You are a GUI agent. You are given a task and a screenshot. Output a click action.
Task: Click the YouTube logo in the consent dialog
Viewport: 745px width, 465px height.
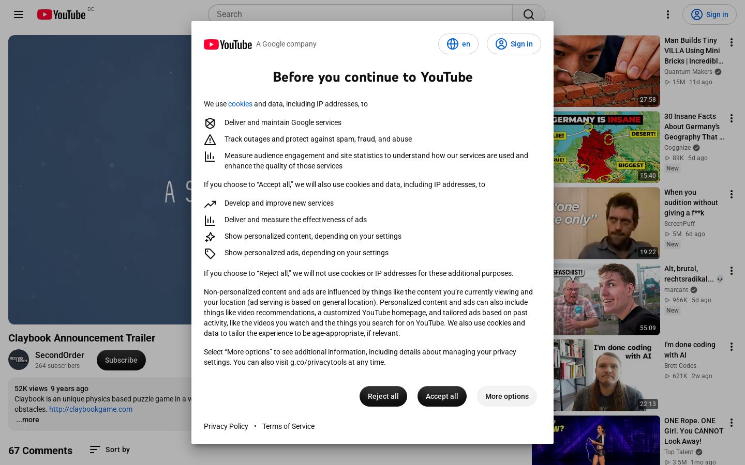tap(228, 44)
